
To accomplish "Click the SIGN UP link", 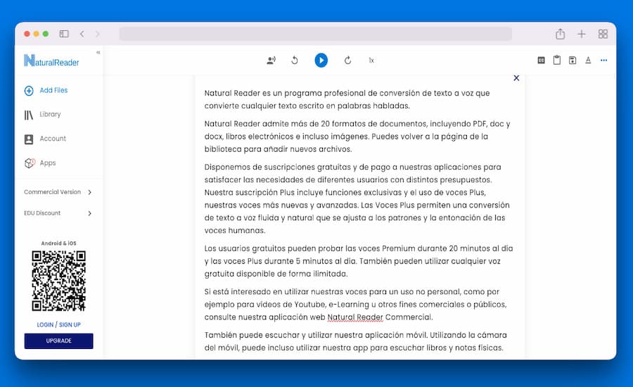I will pyautogui.click(x=70, y=325).
